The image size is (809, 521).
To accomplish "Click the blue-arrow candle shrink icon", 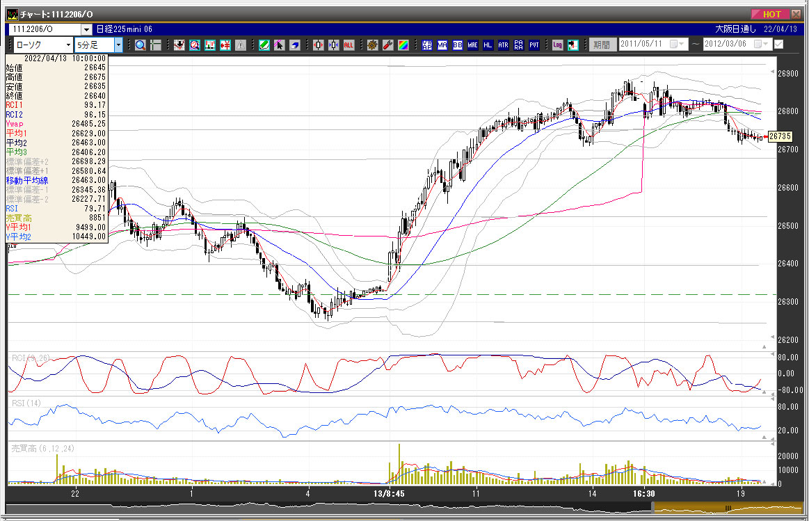I will 334,45.
